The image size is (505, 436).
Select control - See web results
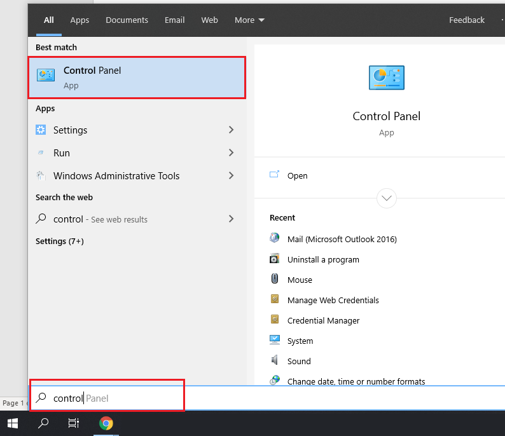tap(137, 219)
